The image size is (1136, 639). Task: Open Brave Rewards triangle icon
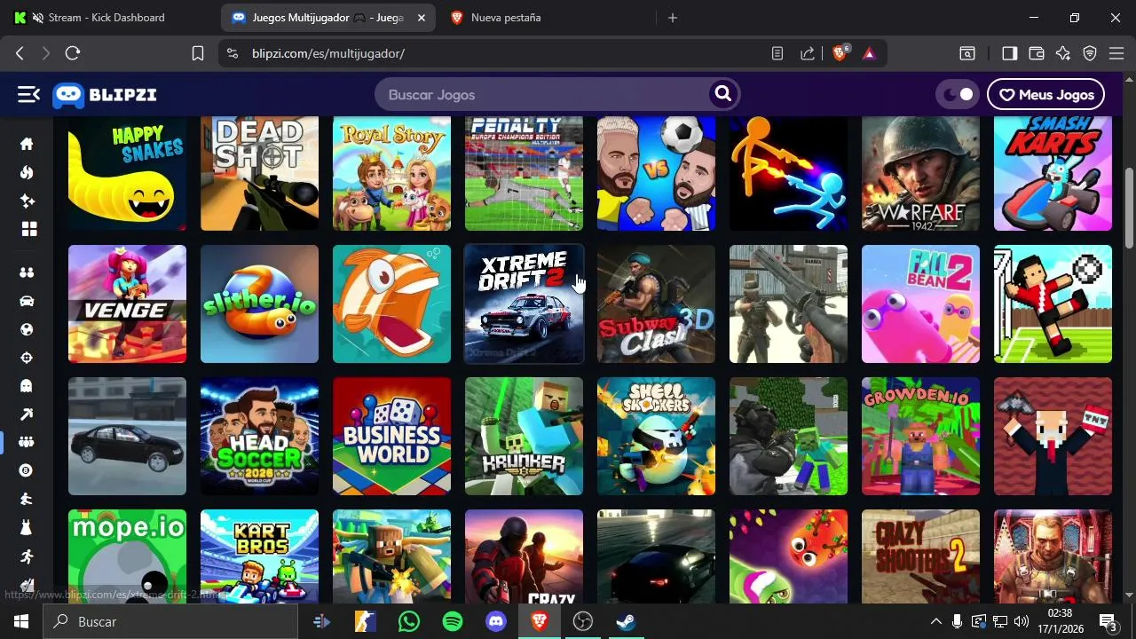click(869, 53)
